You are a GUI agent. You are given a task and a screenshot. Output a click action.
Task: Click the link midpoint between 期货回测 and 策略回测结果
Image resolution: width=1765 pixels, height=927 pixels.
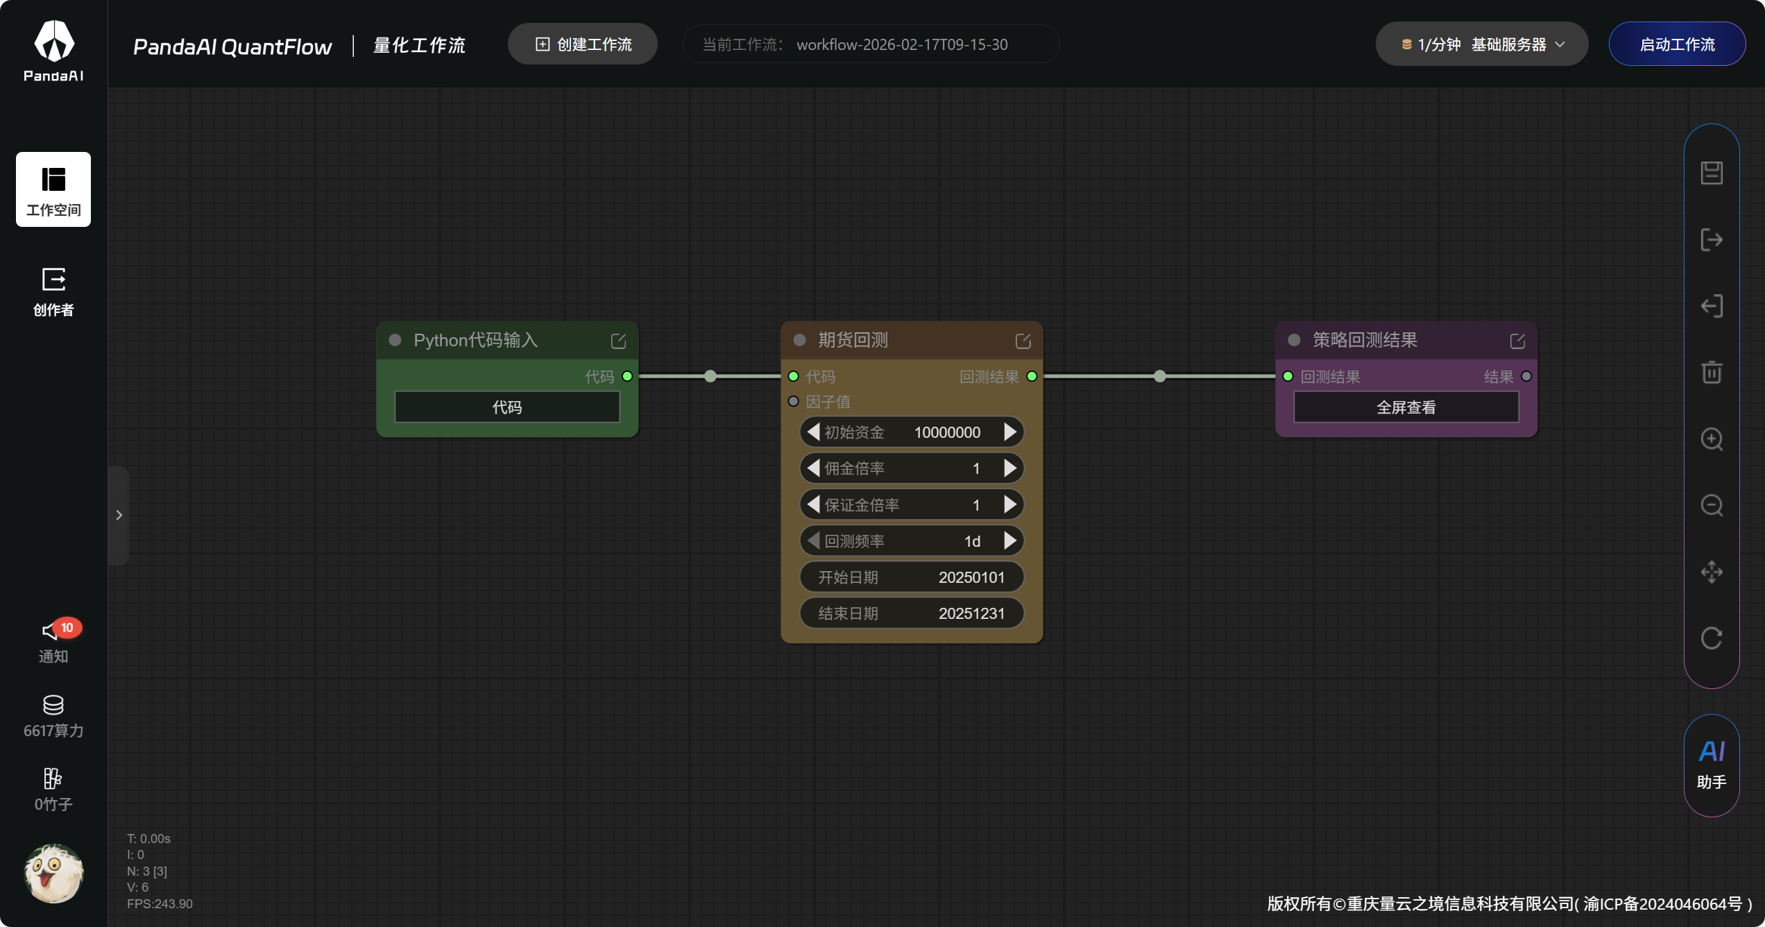click(x=1159, y=376)
